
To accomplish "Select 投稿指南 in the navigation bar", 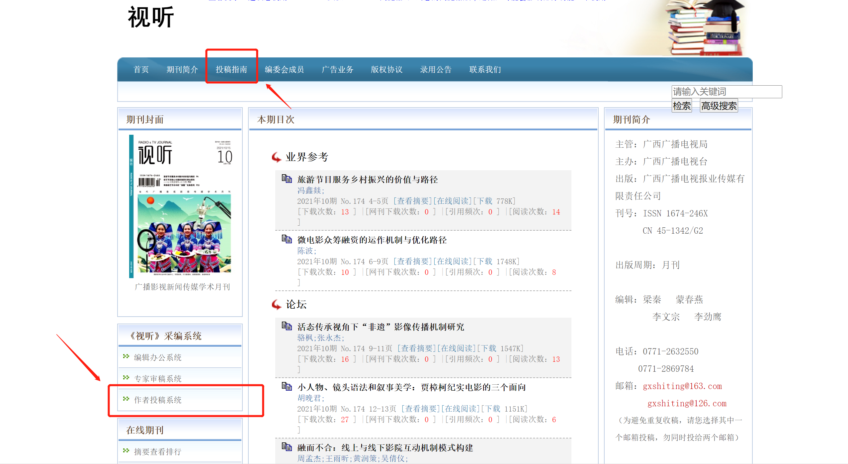I will (x=231, y=69).
